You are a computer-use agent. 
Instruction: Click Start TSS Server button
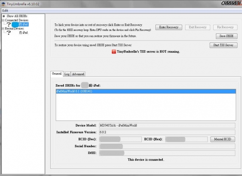(x=223, y=45)
